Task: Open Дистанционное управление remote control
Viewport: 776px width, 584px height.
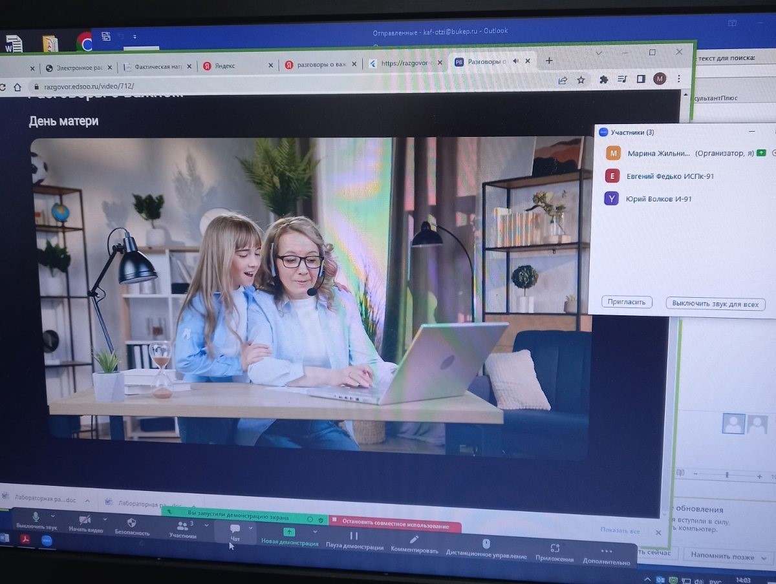Action: point(486,548)
